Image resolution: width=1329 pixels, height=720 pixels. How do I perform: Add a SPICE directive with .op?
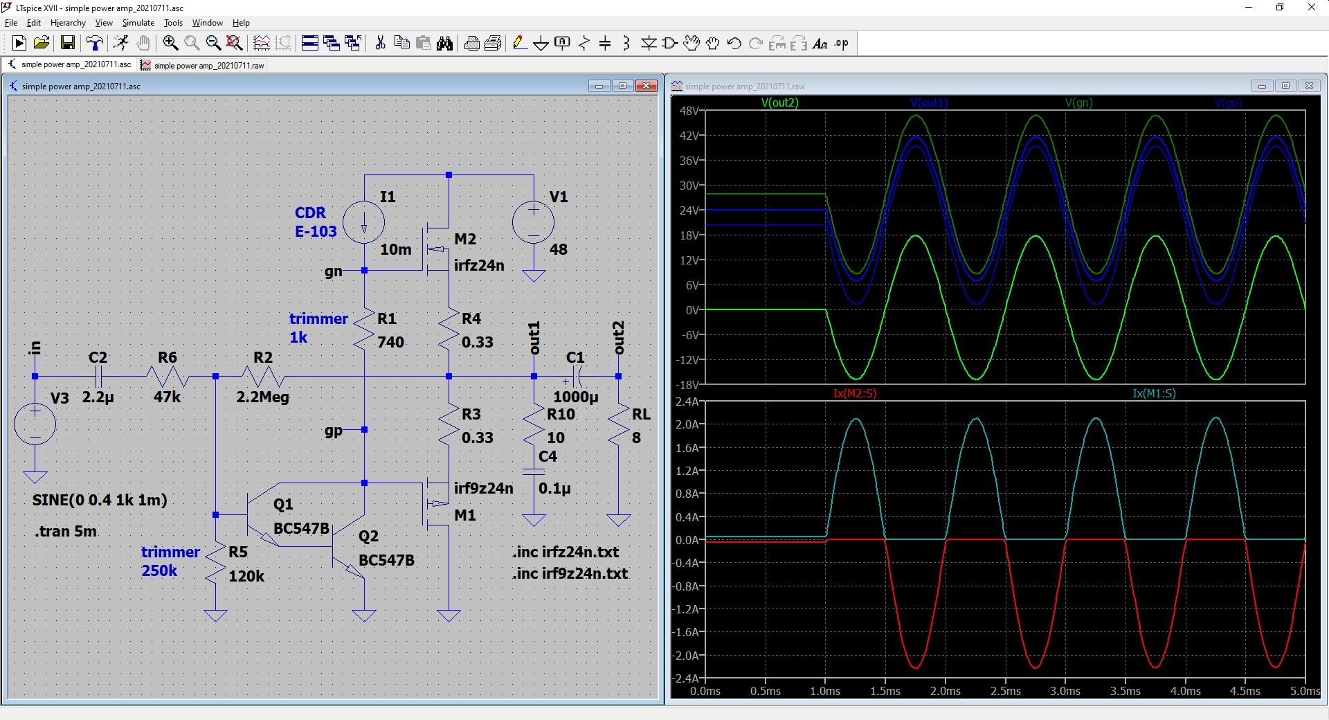[842, 44]
